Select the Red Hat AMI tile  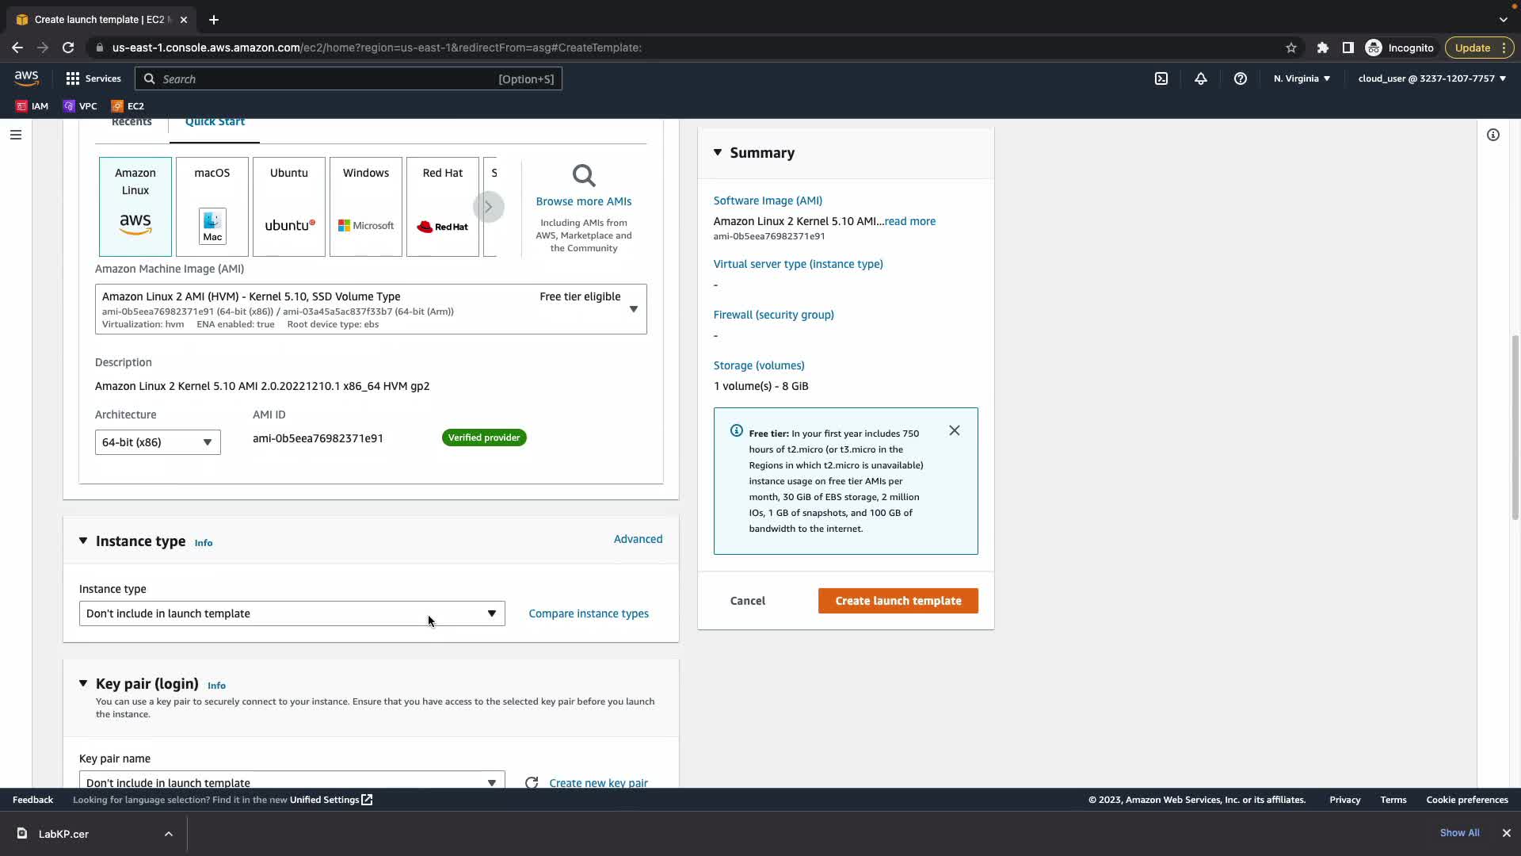(442, 206)
